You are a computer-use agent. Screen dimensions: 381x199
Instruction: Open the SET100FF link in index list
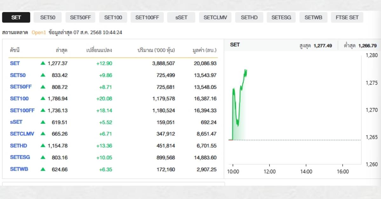22,110
